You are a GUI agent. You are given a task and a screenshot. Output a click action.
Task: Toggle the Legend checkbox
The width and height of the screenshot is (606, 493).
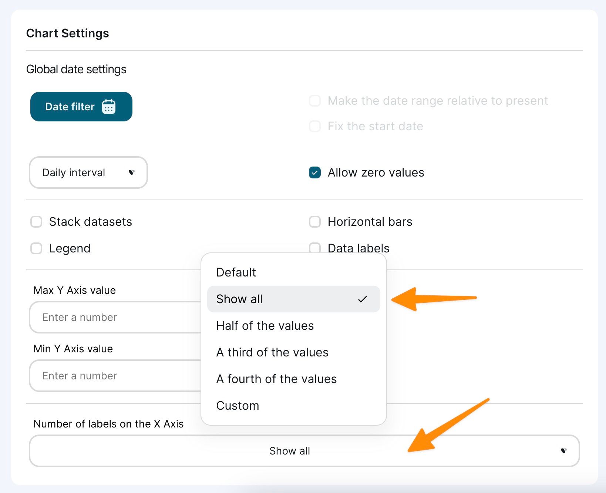36,248
